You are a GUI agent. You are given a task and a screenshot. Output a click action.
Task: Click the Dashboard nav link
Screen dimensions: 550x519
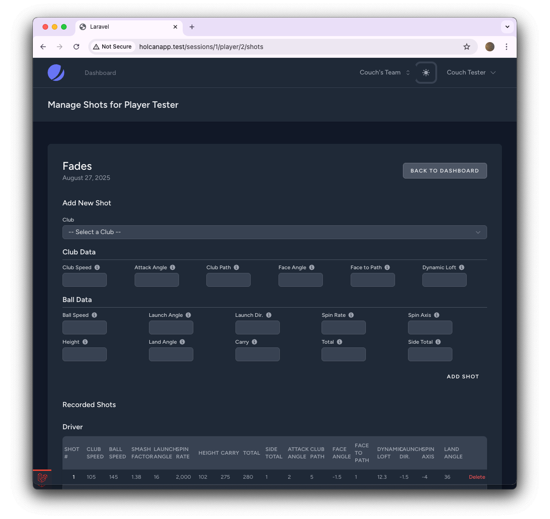click(100, 73)
